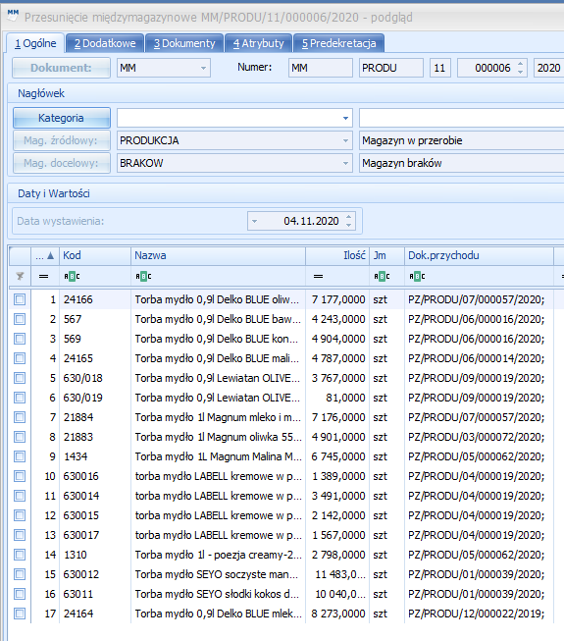This screenshot has height=641, width=564.
Task: Click the Kategoria button
Action: (61, 118)
